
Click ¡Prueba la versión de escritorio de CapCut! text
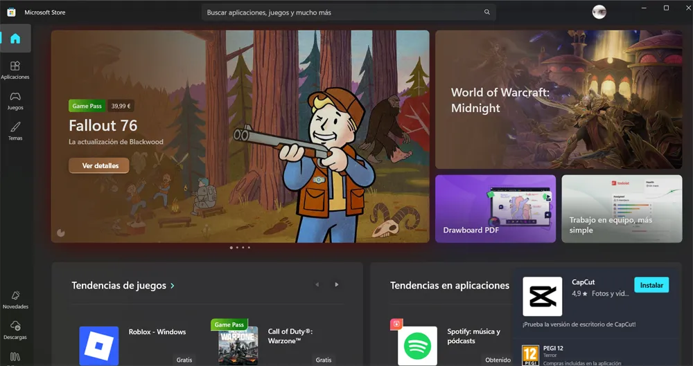579,324
